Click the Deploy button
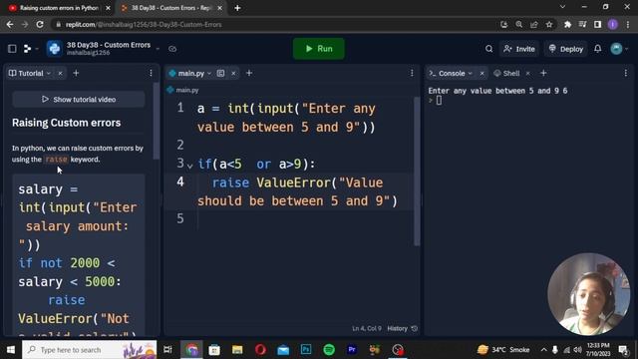Screen dimensions: 638x359 point(566,49)
